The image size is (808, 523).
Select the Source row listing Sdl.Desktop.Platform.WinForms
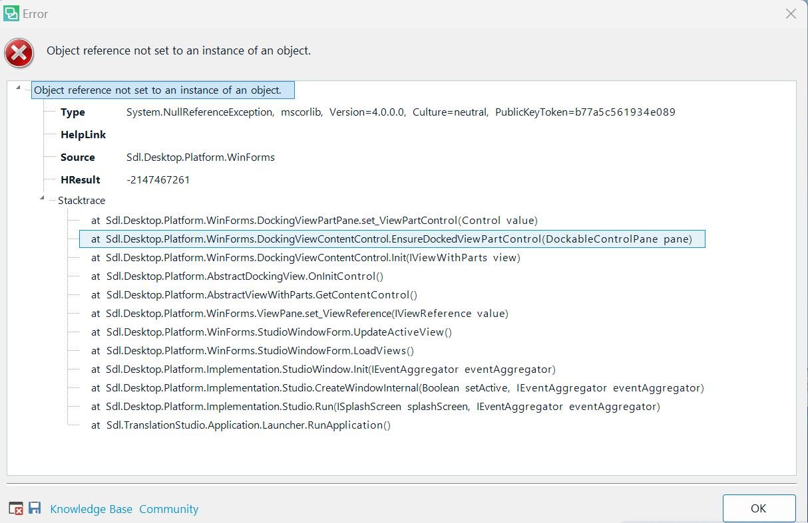pyautogui.click(x=200, y=157)
